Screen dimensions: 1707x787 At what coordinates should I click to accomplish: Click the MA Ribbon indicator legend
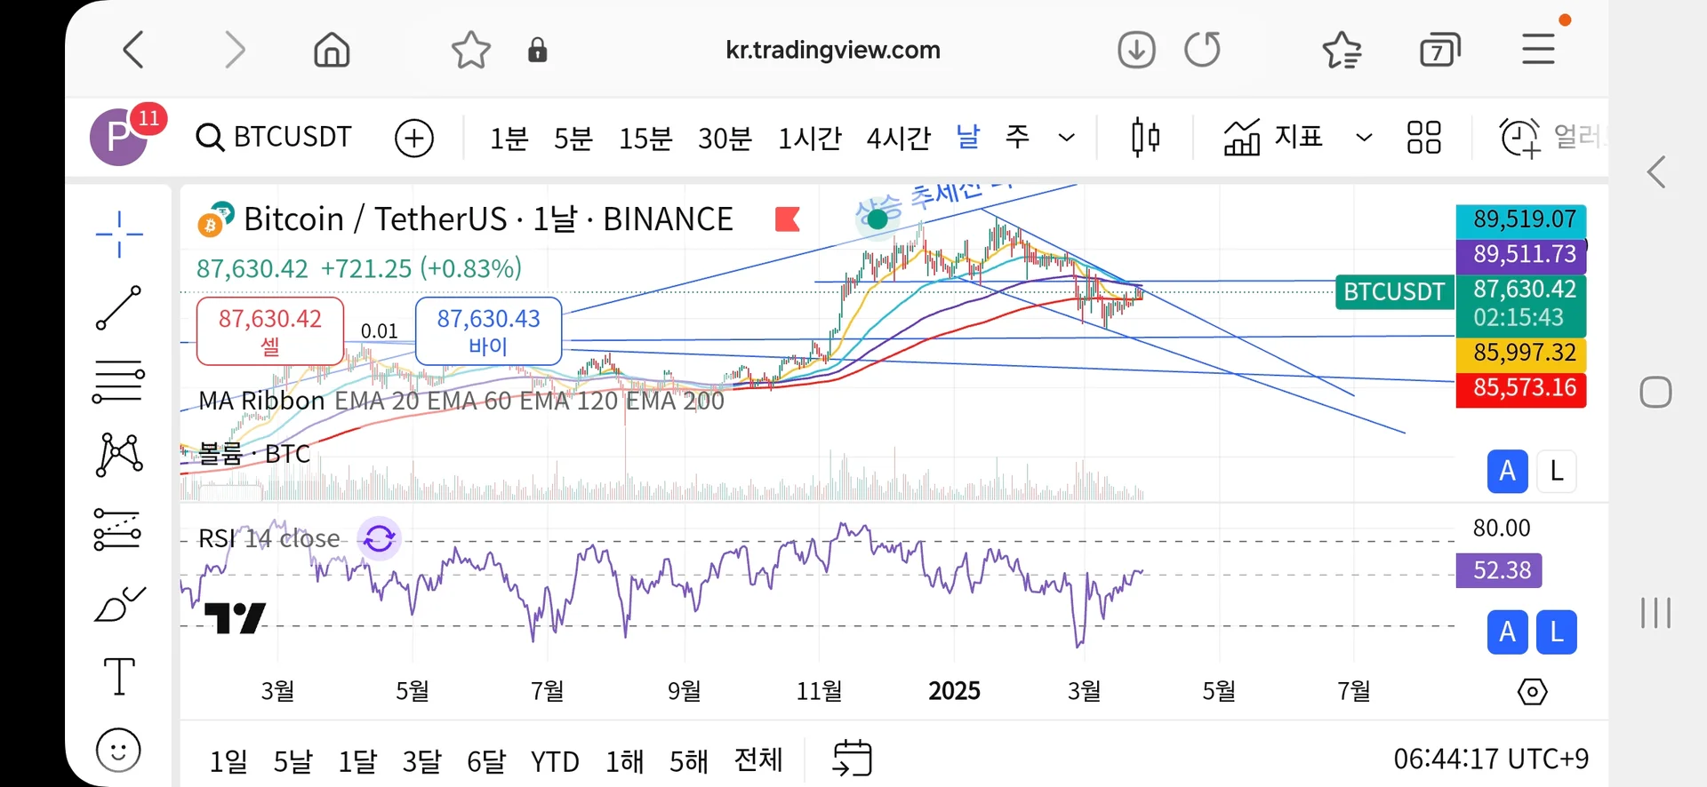pyautogui.click(x=461, y=401)
